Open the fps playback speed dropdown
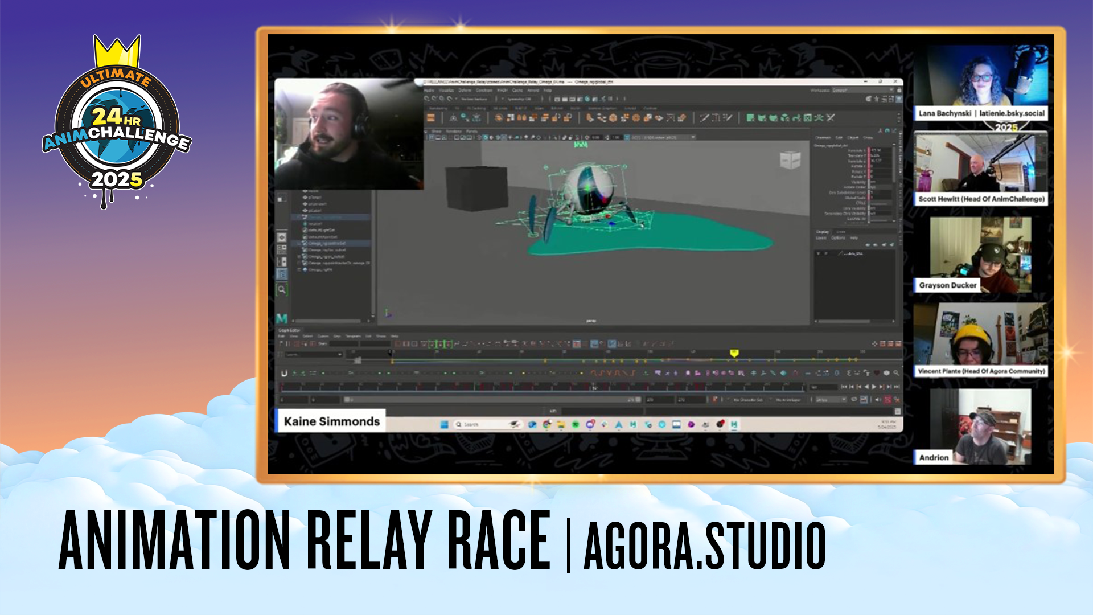The height and width of the screenshot is (615, 1093). (831, 400)
